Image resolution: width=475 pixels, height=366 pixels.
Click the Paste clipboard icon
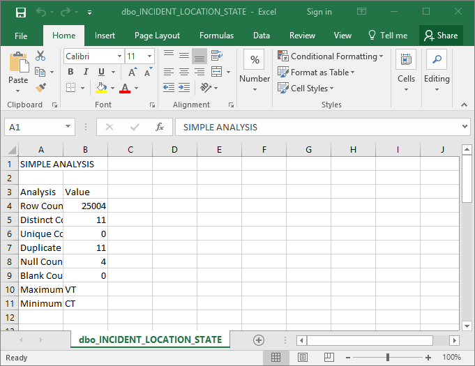(18, 62)
